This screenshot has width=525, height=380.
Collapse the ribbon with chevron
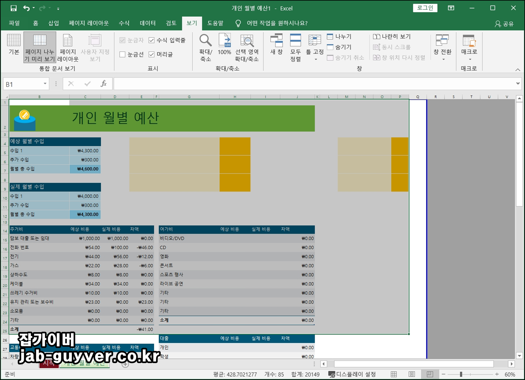518,69
